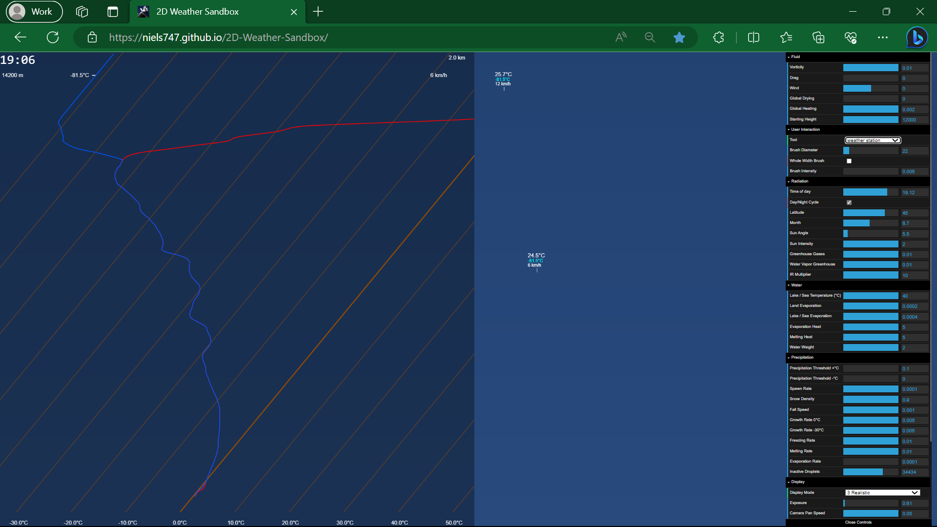Image resolution: width=937 pixels, height=527 pixels.
Task: Open the Extensions puzzle icon
Action: pyautogui.click(x=718, y=38)
